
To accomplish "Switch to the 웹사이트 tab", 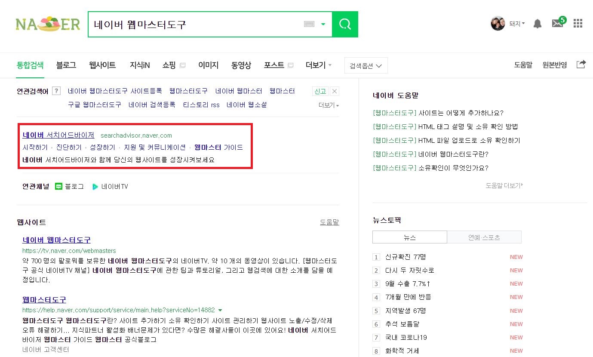I will tap(102, 65).
